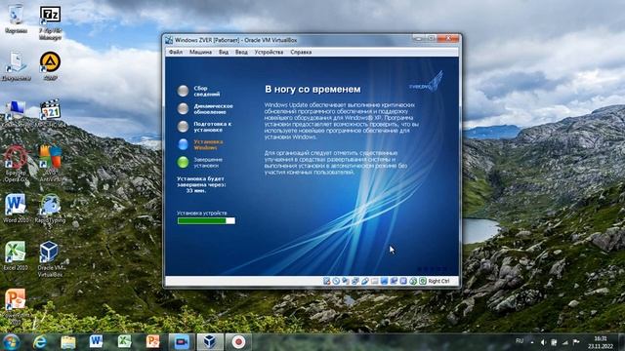Click the volume speaker tray icon

(543, 342)
